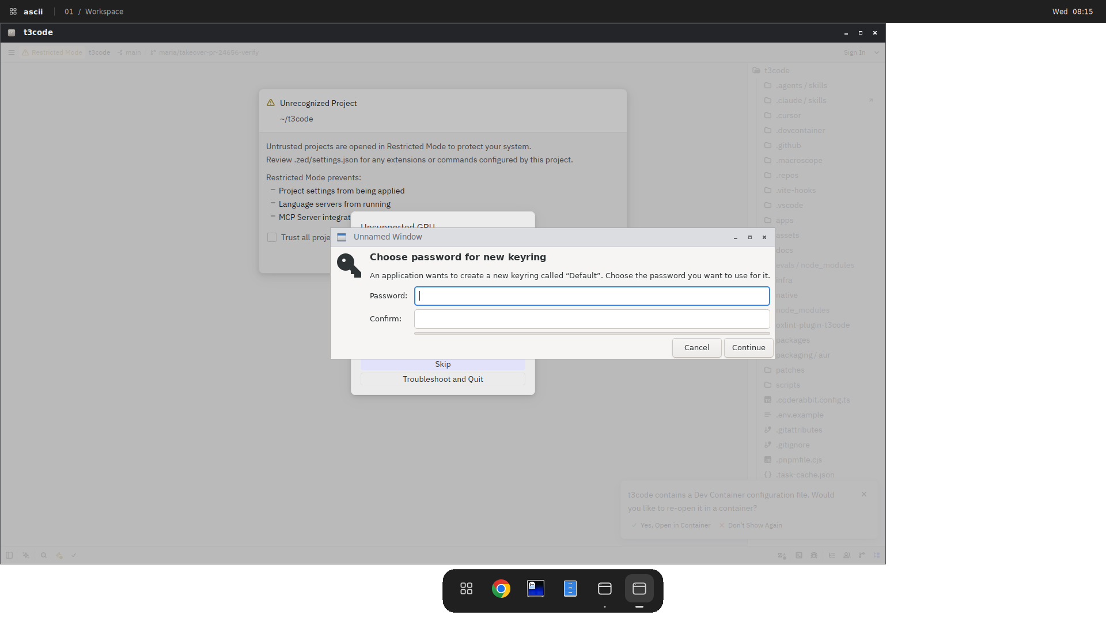Choose Don't Show Again on container notice
Viewport: 1106px width, 622px height.
coord(751,526)
